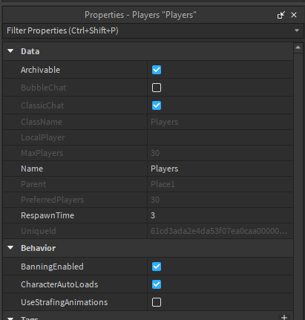
Task: Toggle the BubbleChat checkbox
Action: pyautogui.click(x=157, y=88)
